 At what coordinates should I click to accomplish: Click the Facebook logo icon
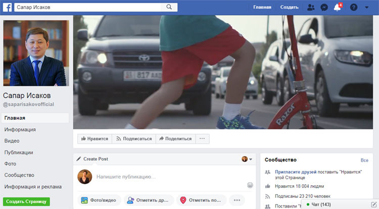[8, 7]
